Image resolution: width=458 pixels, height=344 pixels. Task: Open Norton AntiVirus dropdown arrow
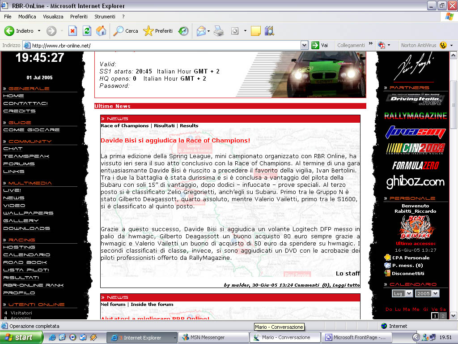tap(451, 45)
